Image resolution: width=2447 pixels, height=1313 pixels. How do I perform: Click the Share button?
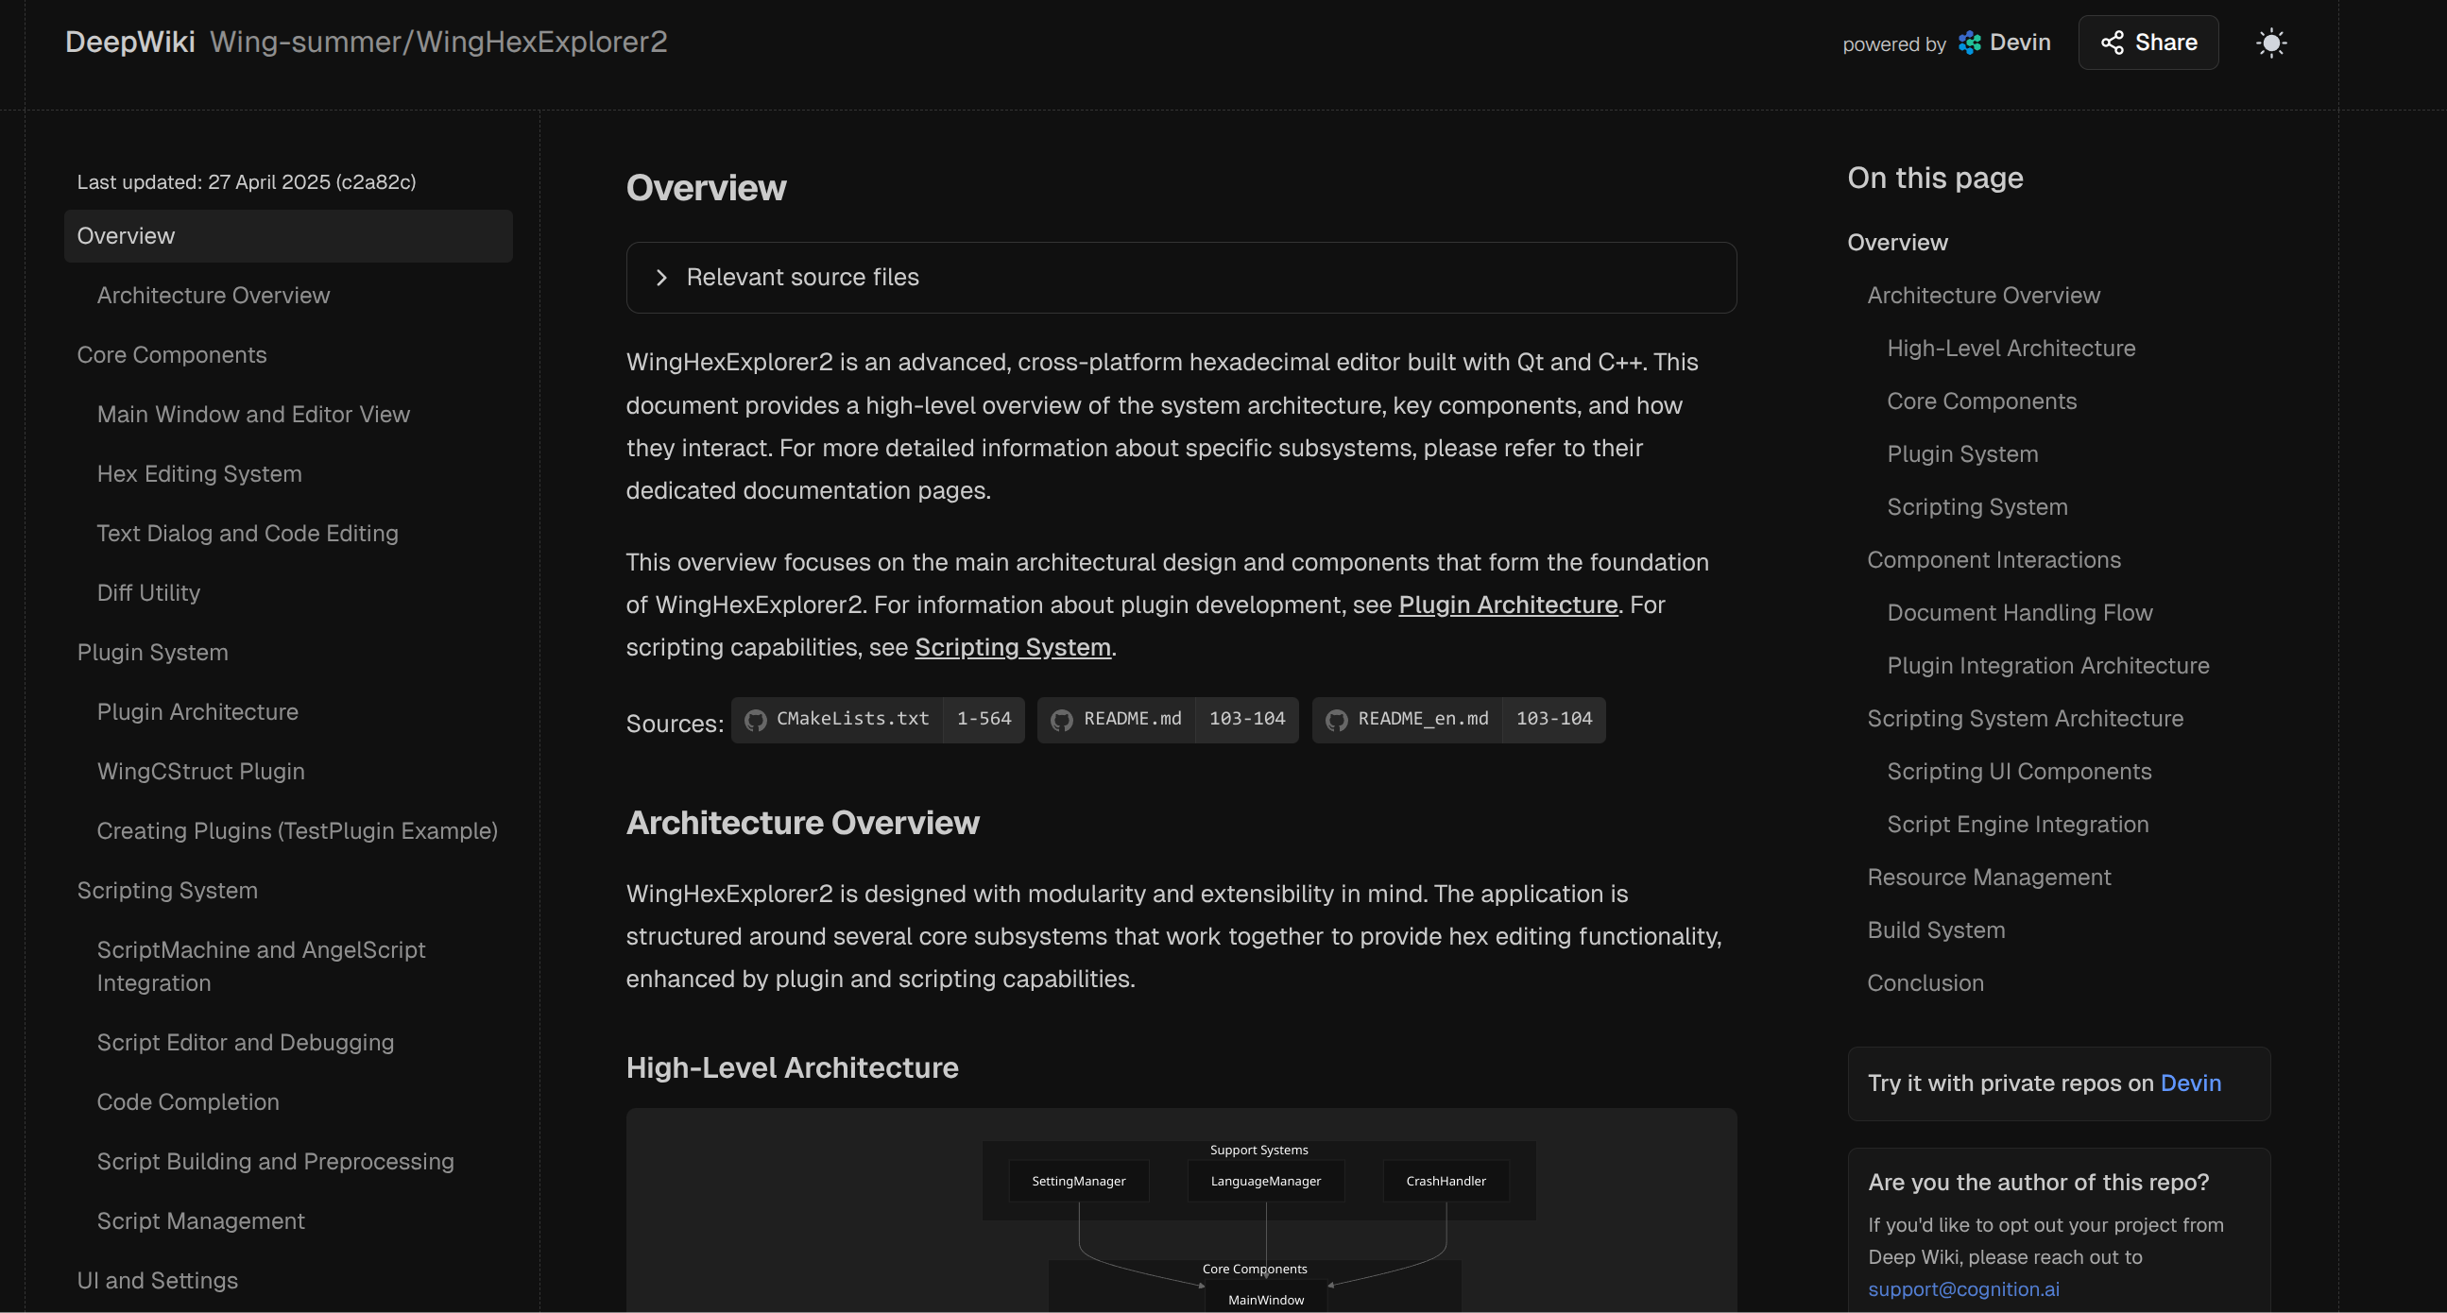pos(2148,43)
